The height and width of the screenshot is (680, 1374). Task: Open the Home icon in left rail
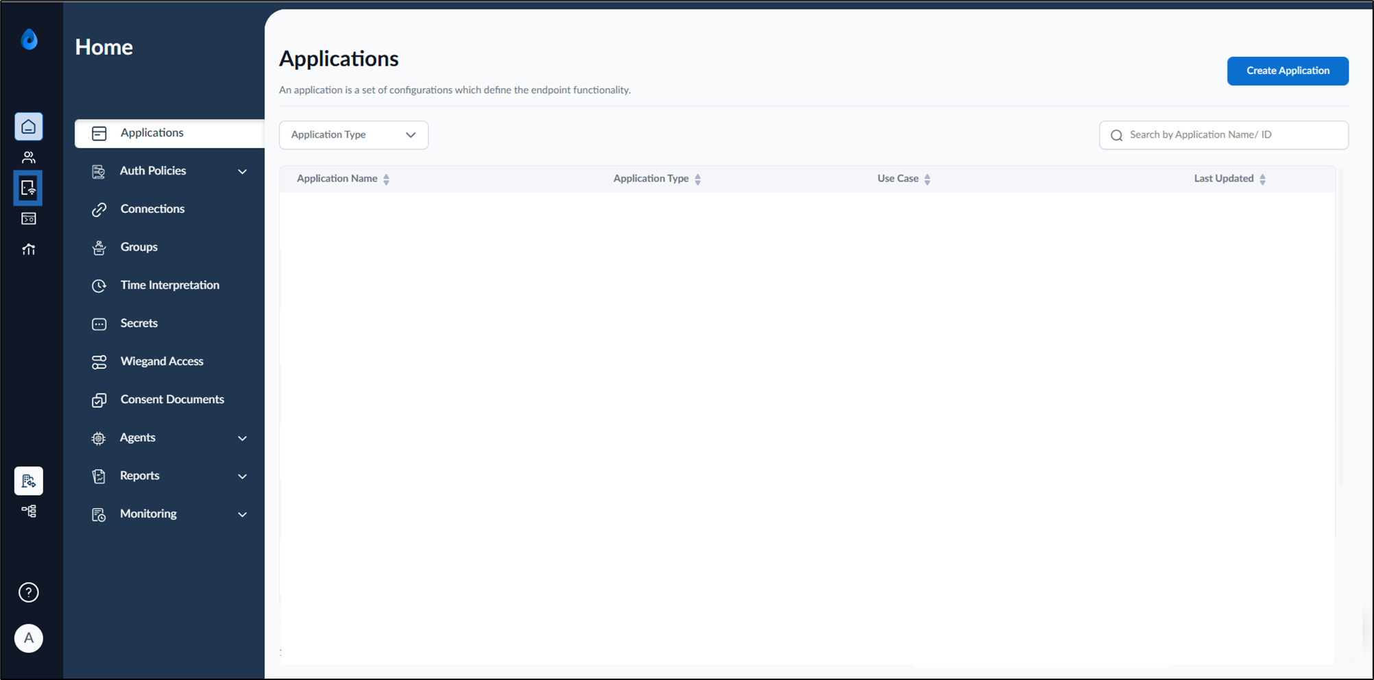click(x=29, y=127)
